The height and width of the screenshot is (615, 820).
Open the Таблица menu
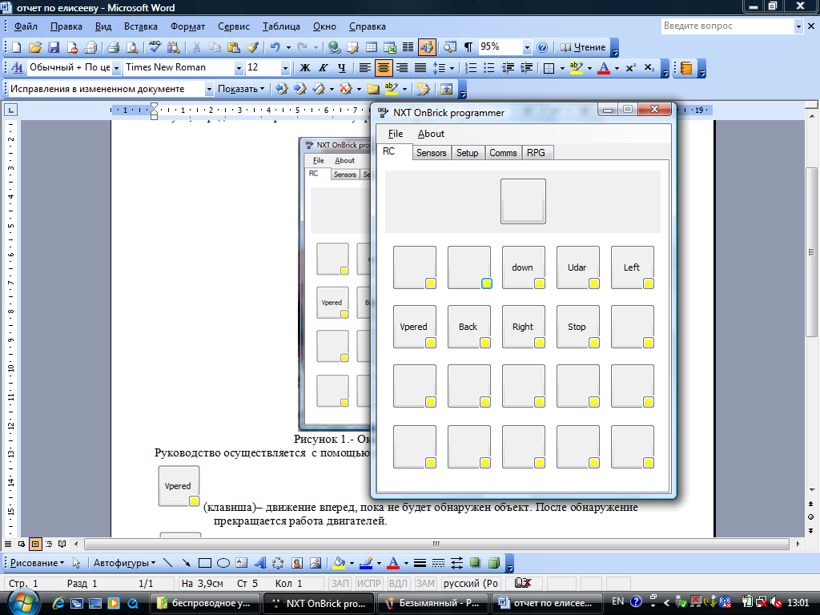pos(281,26)
